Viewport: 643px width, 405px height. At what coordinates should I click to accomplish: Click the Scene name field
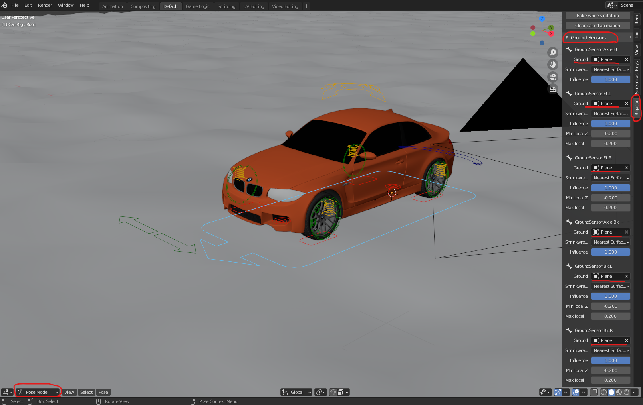[630, 5]
